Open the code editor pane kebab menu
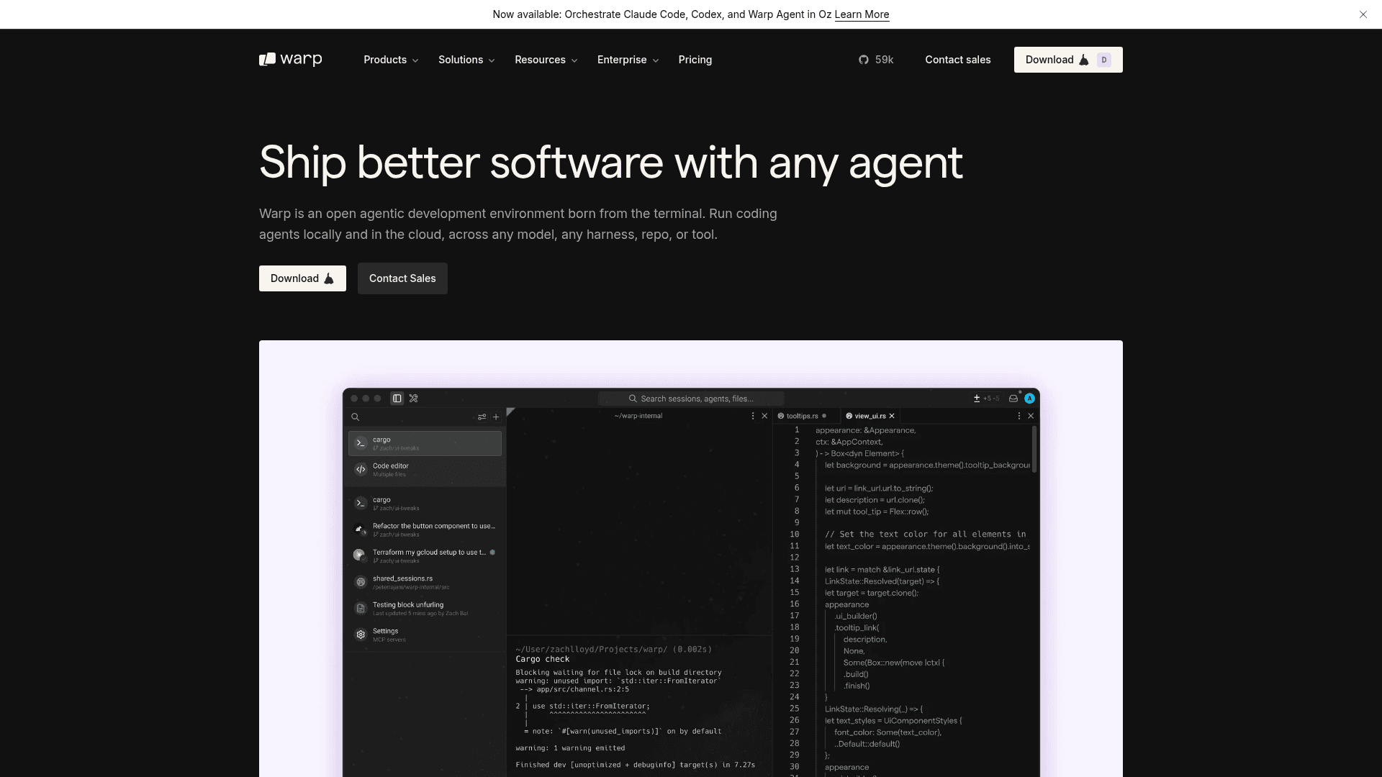This screenshot has width=1382, height=777. click(1019, 416)
